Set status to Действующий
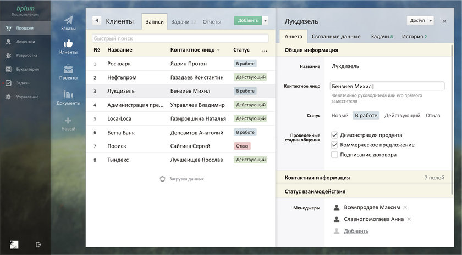 402,116
